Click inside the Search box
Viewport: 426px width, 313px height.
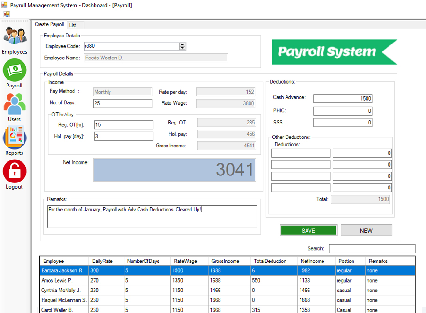tap(372, 248)
